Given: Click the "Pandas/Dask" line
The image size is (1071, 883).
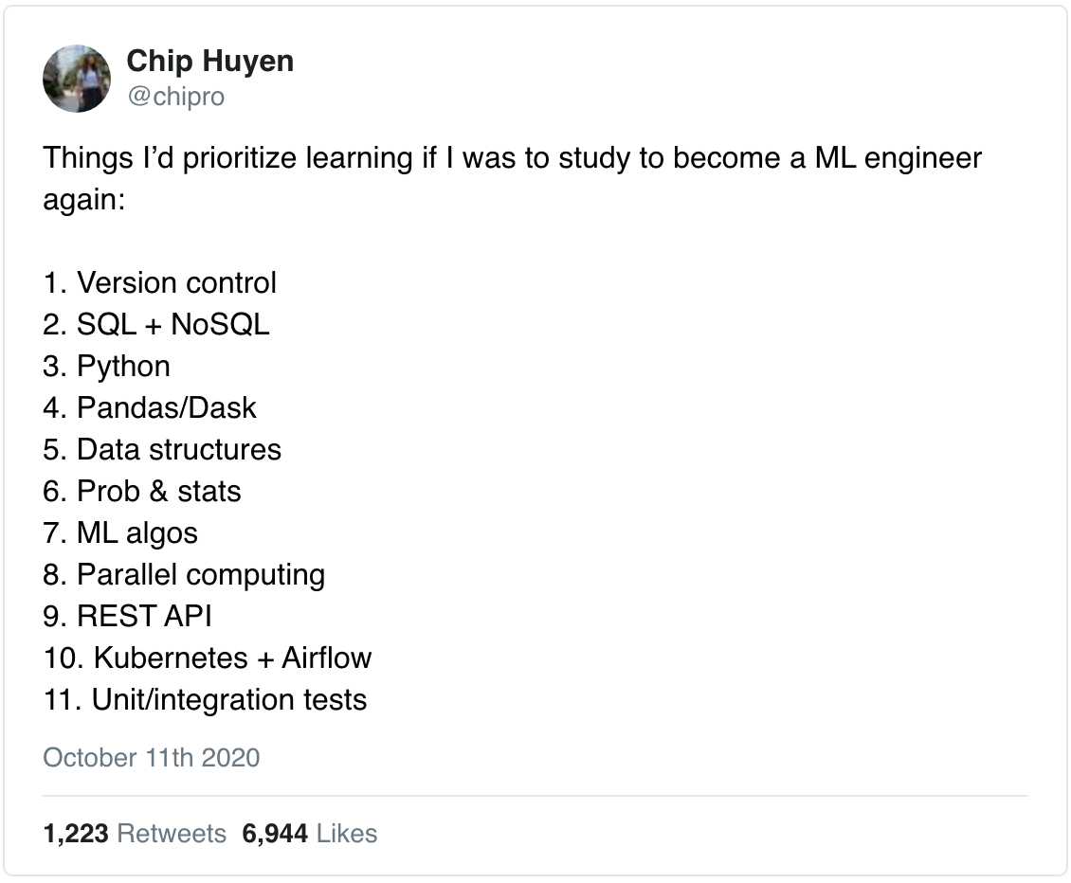Looking at the screenshot, I should (x=150, y=408).
